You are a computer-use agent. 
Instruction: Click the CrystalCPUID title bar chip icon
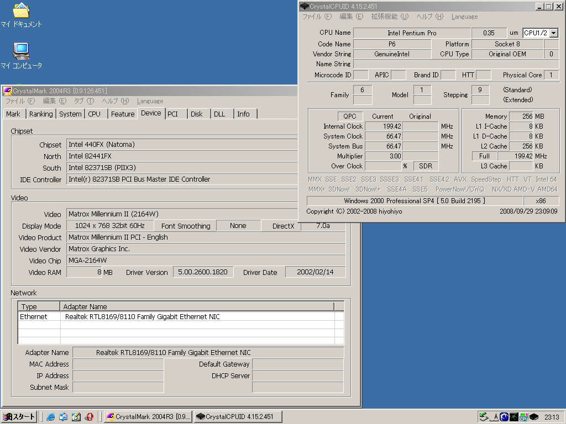click(x=305, y=6)
